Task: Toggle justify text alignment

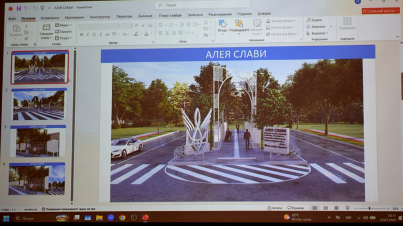Action: click(181, 33)
